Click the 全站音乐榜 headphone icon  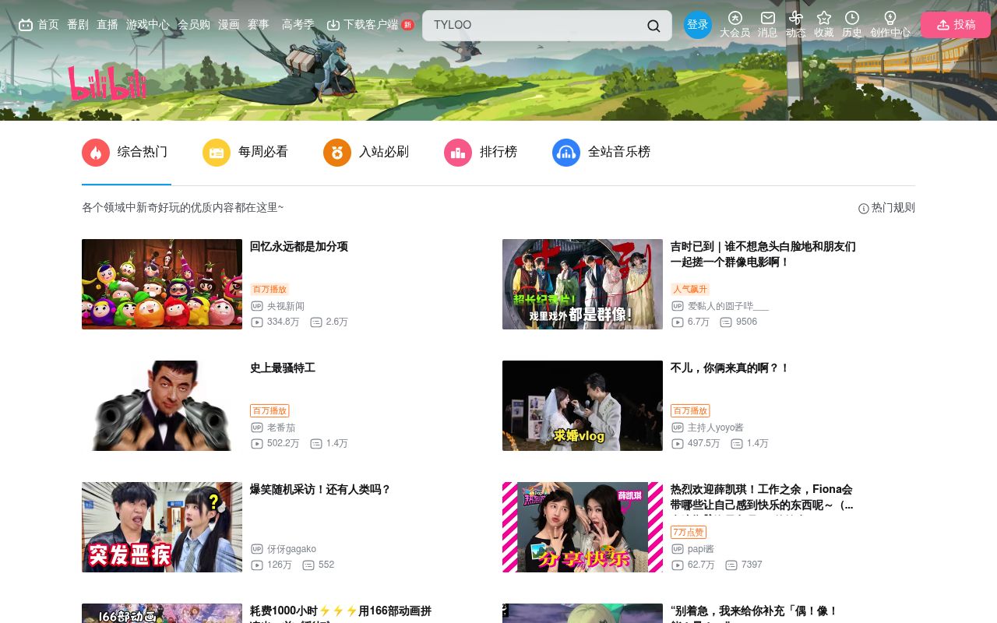click(566, 153)
